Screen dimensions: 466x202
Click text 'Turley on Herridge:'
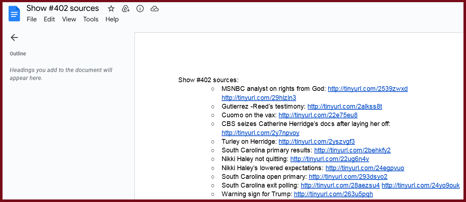[x=249, y=142]
